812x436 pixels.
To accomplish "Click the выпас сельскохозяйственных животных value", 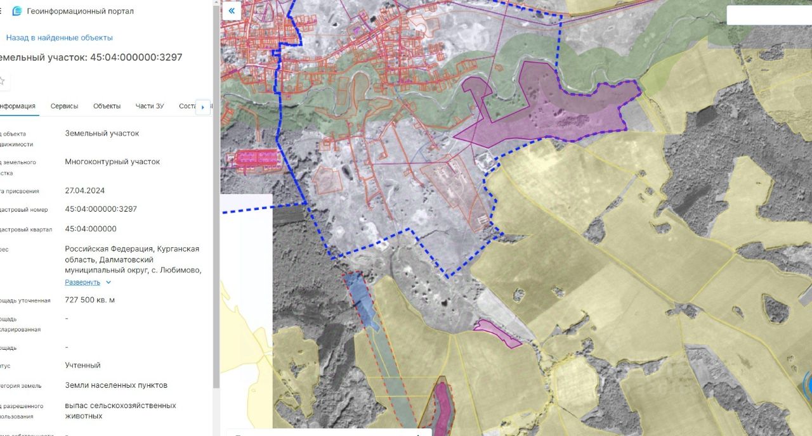I will point(121,411).
